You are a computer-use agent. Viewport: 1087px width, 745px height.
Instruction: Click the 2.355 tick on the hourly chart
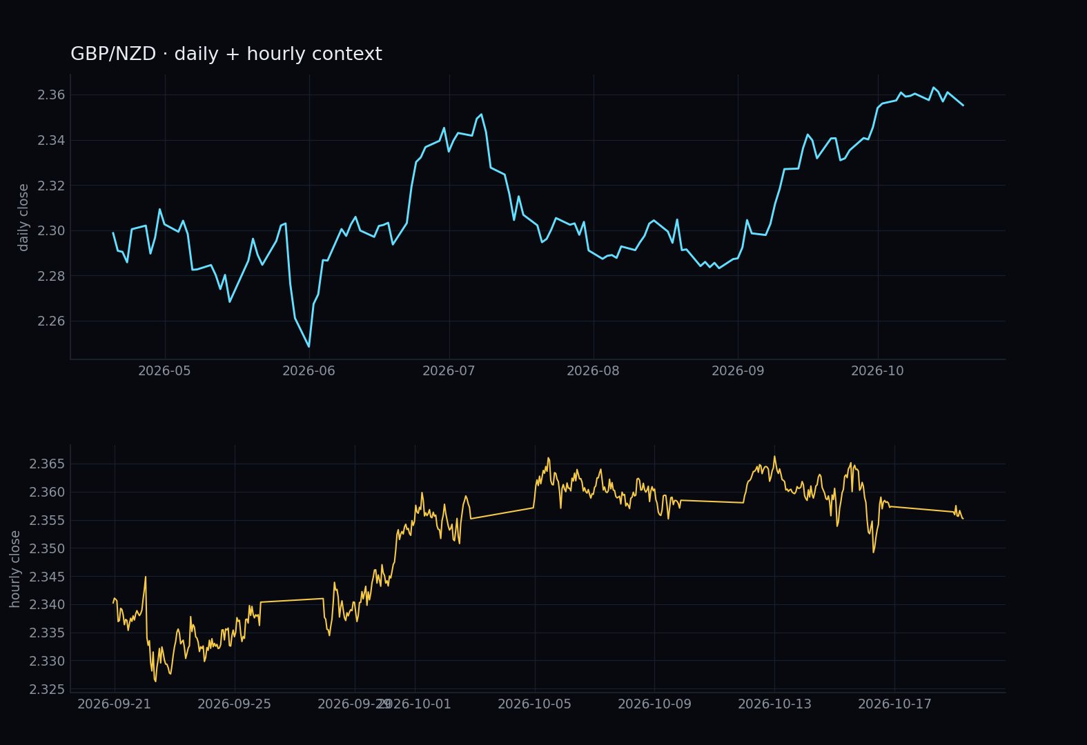(47, 521)
